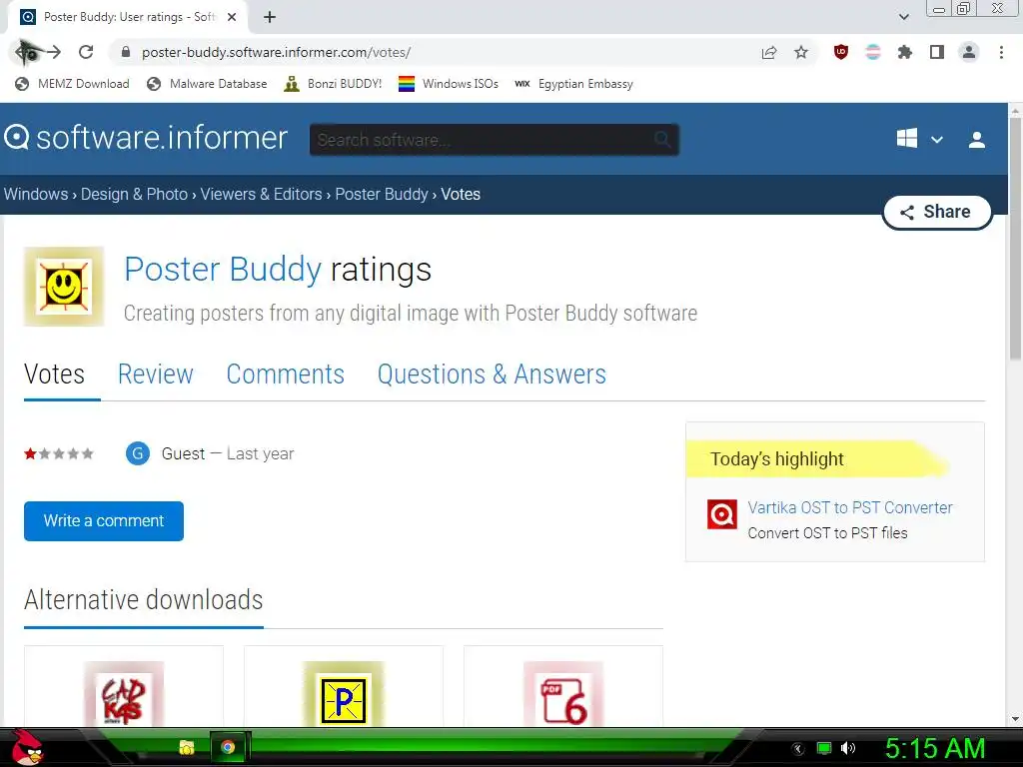Open a new browser tab
The width and height of the screenshot is (1023, 767).
click(x=270, y=17)
